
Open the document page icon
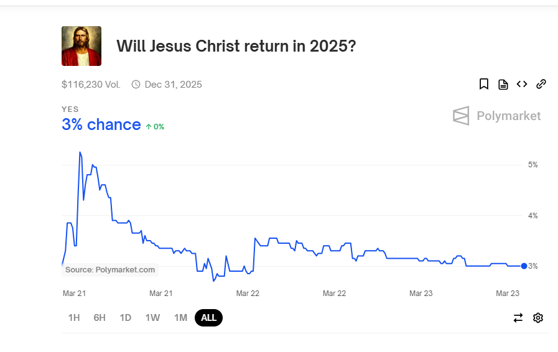(503, 85)
